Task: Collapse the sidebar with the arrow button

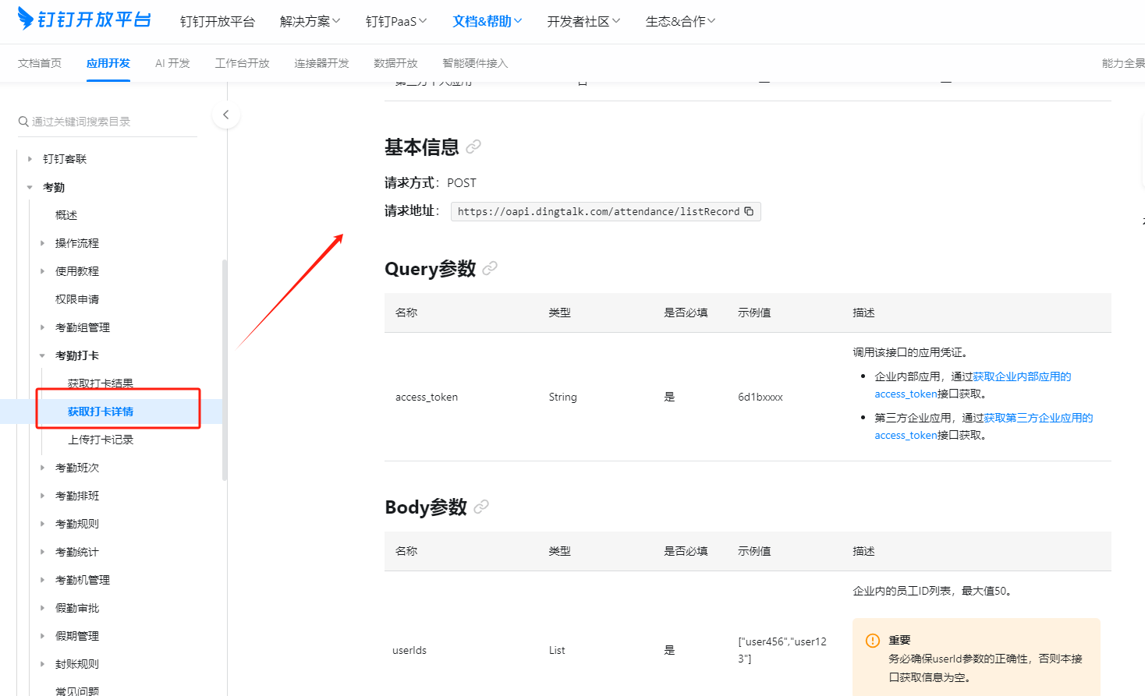Action: 225,115
